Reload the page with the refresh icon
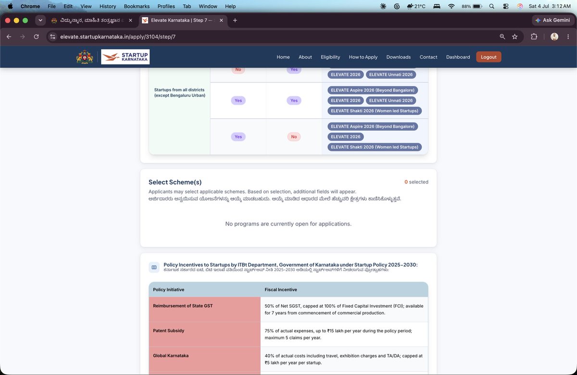Viewport: 577px width, 375px height. 36,37
